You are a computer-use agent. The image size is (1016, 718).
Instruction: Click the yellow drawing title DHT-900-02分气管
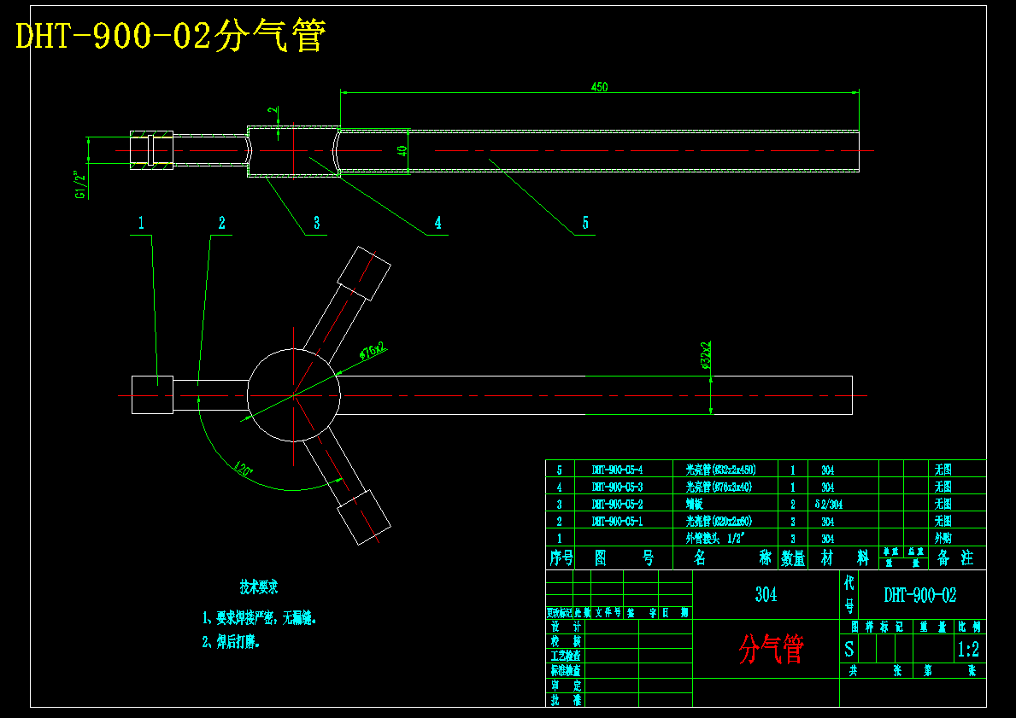pyautogui.click(x=170, y=36)
